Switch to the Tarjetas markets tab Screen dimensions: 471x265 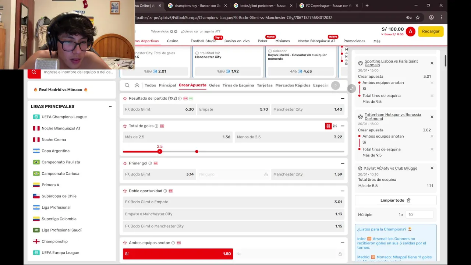point(265,85)
